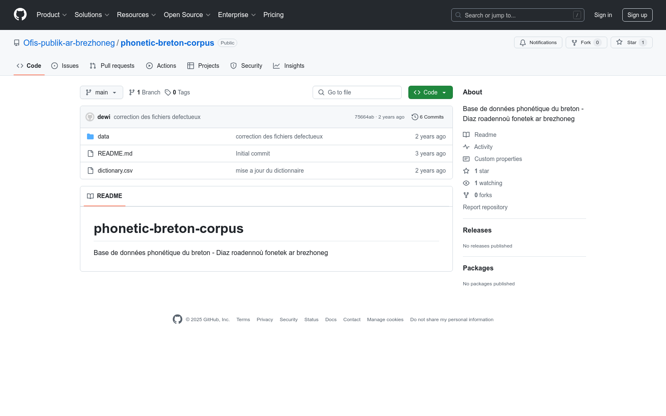Click the Go to file input field
Screen dimensions: 666x416
(x=357, y=92)
